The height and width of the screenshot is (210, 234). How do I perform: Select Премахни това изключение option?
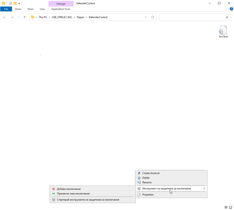tap(92, 193)
